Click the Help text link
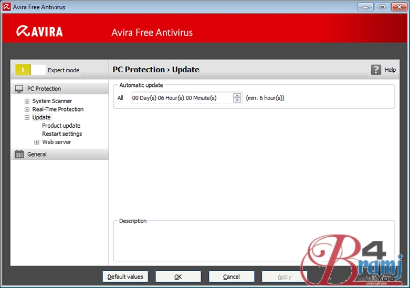The height and width of the screenshot is (288, 410). click(x=390, y=70)
